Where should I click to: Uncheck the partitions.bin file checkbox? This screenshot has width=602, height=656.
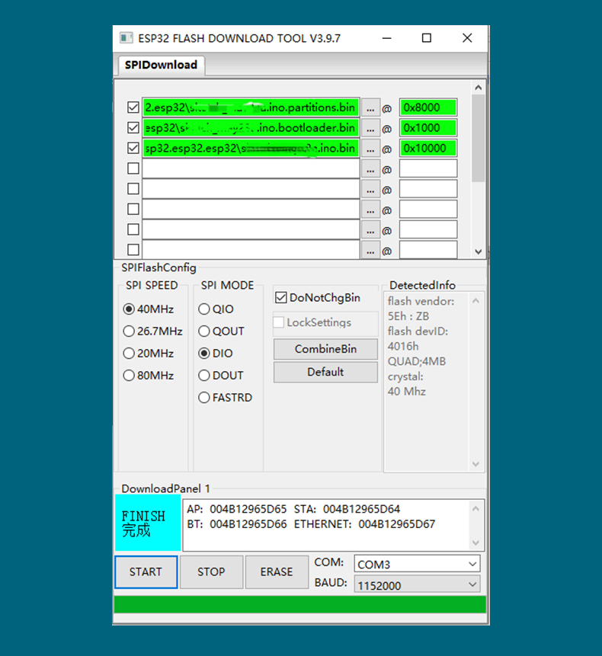click(x=133, y=107)
